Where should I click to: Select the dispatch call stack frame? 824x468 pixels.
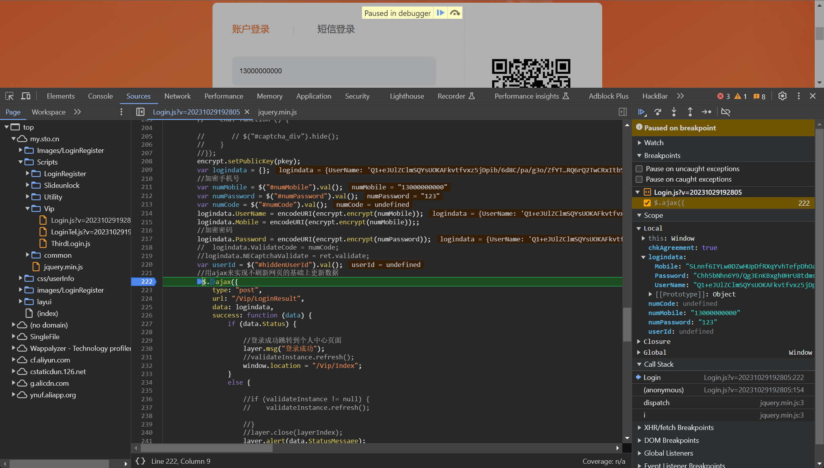coord(724,403)
